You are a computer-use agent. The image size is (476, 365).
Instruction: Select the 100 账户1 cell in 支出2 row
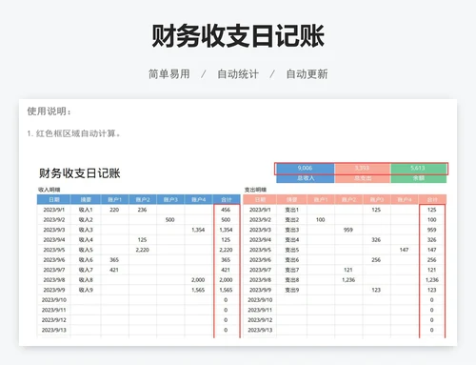click(x=321, y=220)
